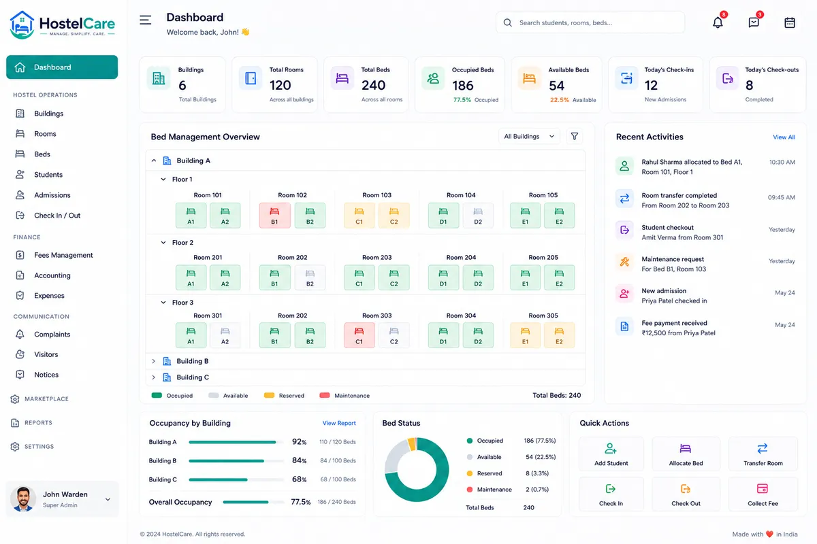Open the calendar icon in header
The image size is (817, 544).
790,22
